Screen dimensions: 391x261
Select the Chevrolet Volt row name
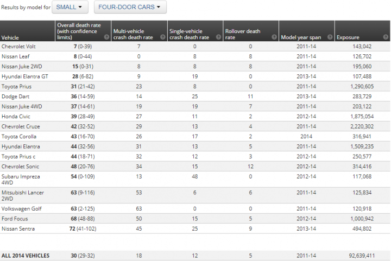pyautogui.click(x=18, y=47)
